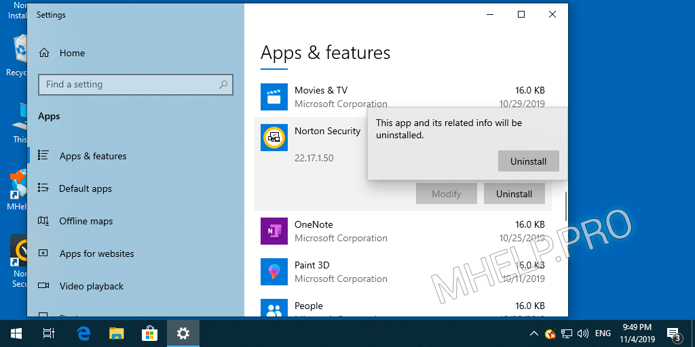Click the version number 22.17.1.50

tap(314, 158)
